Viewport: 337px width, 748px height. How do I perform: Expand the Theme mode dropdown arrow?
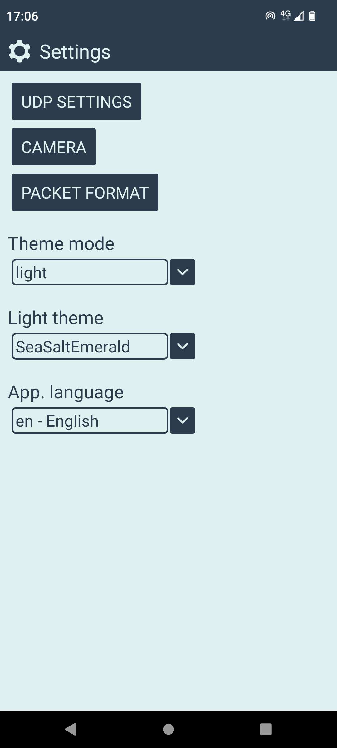(x=183, y=272)
